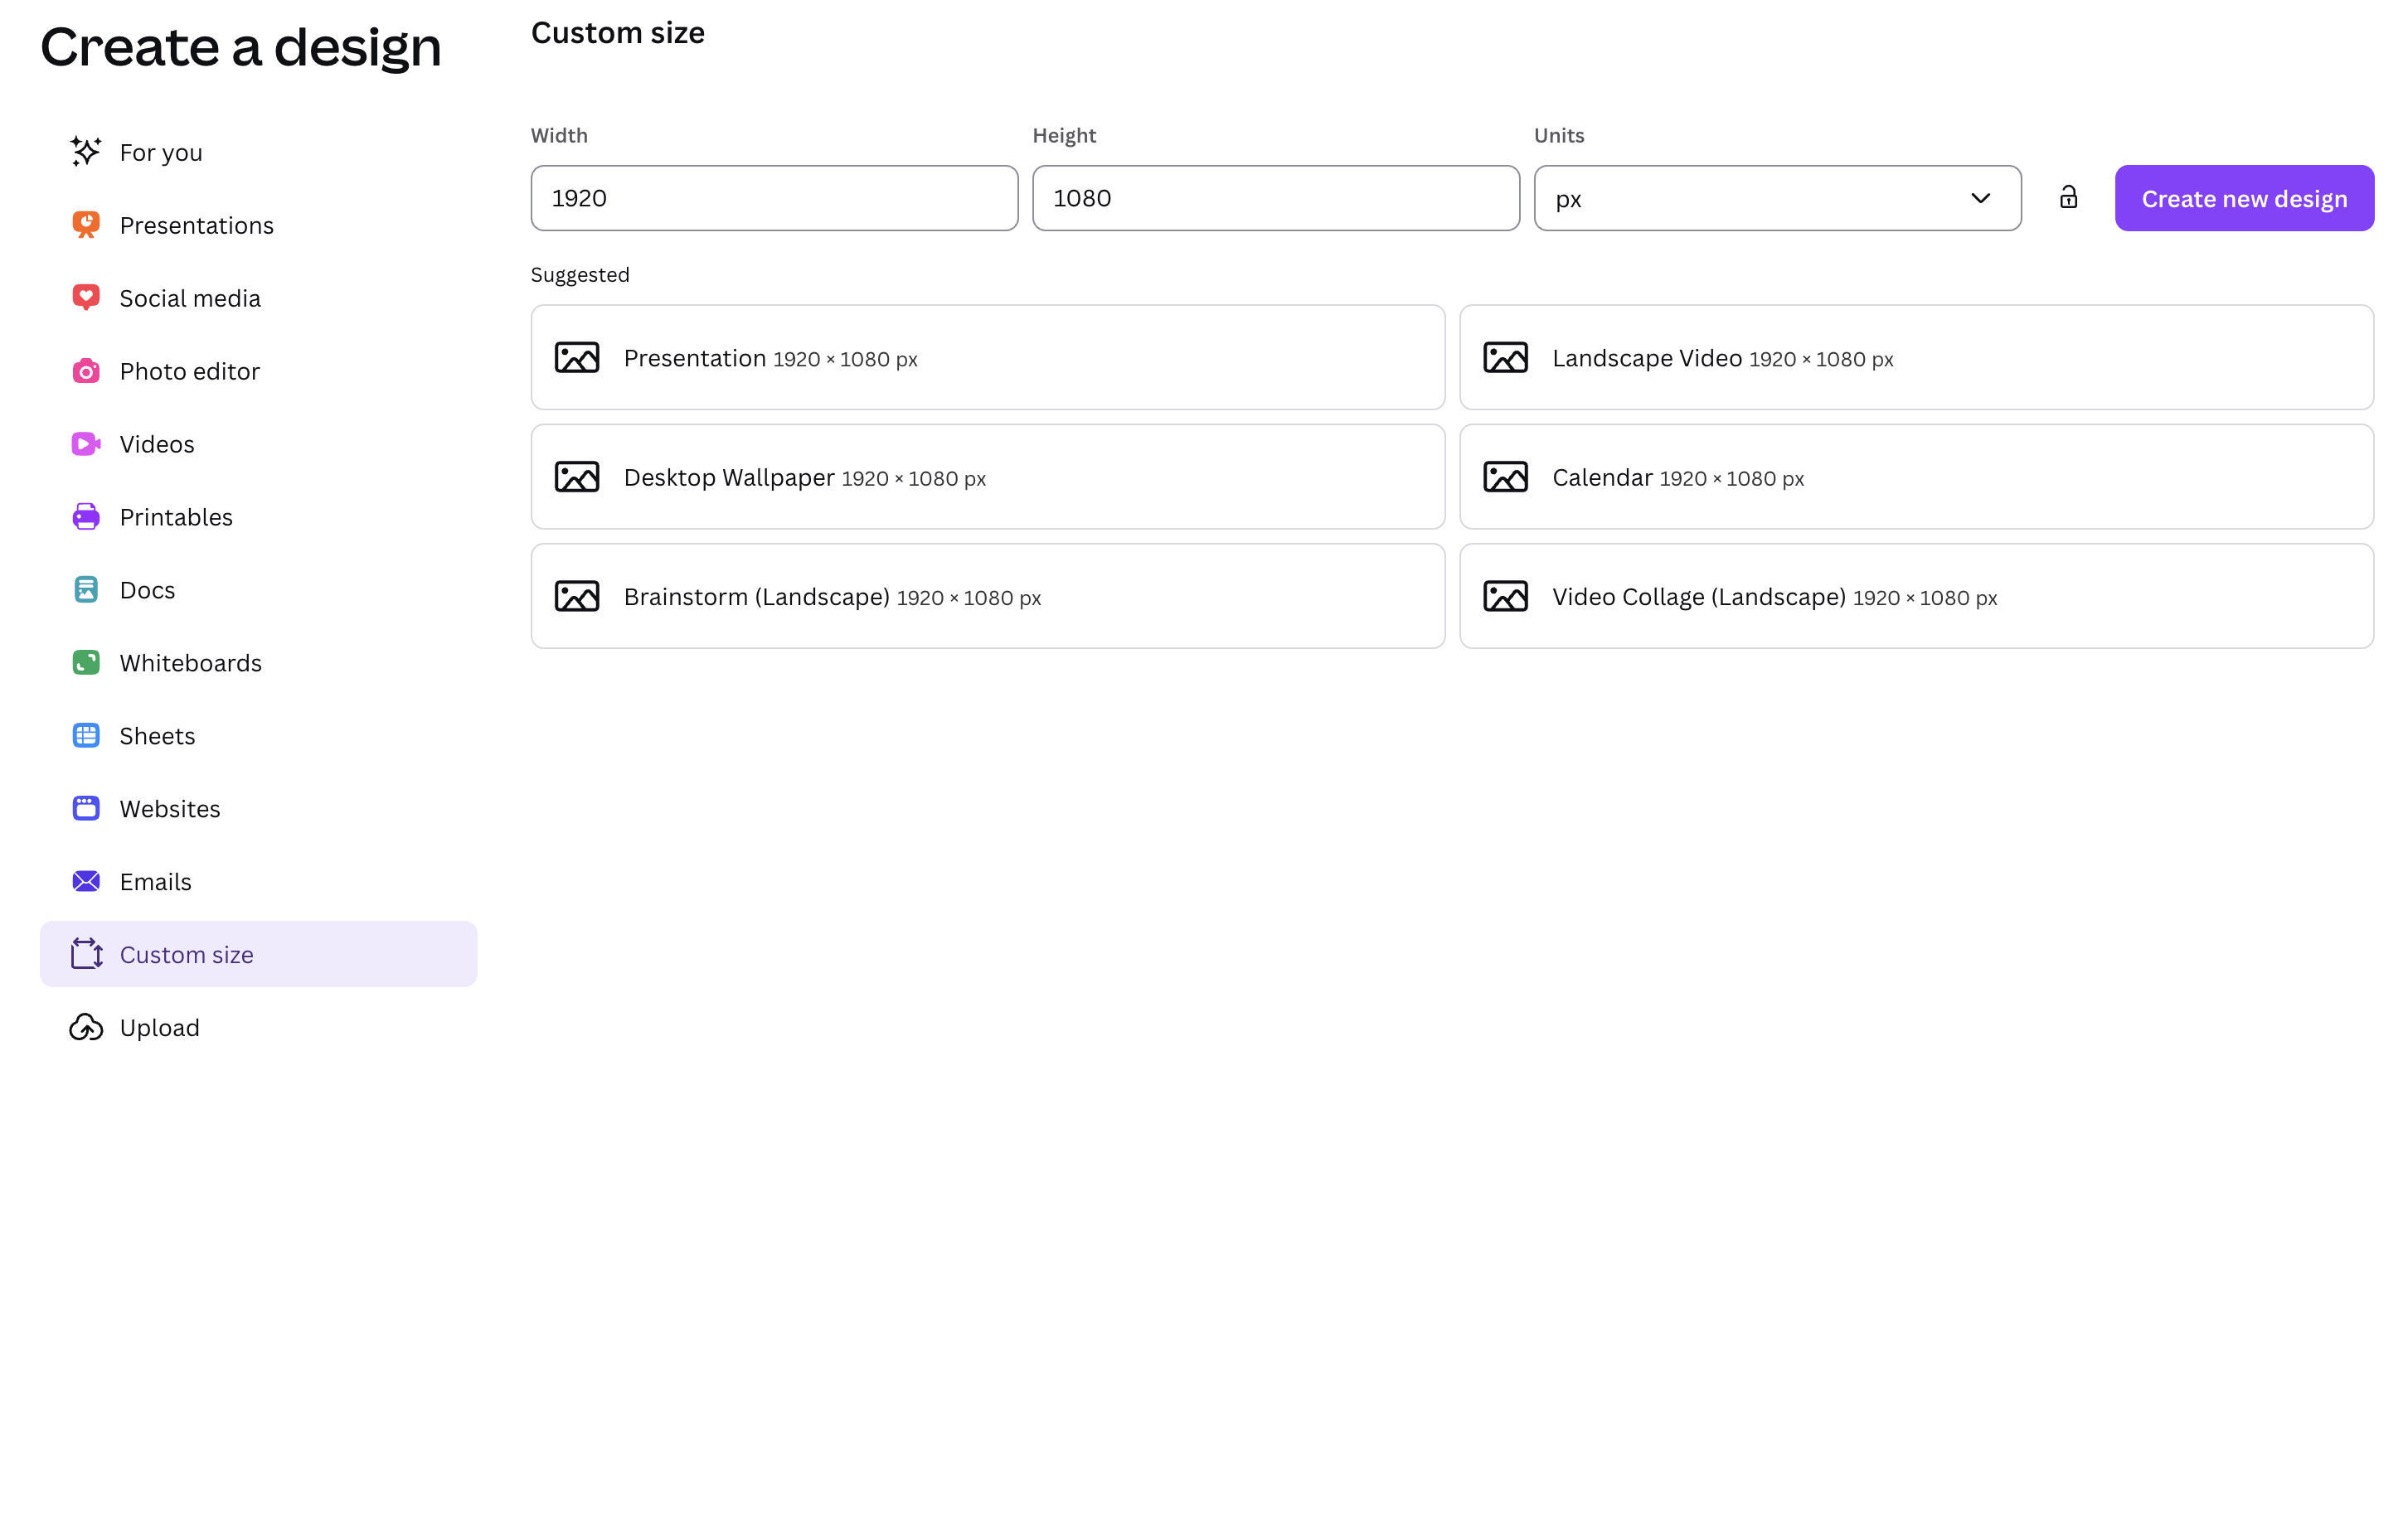2408x1540 pixels.
Task: Go to Social media category
Action: click(x=258, y=298)
